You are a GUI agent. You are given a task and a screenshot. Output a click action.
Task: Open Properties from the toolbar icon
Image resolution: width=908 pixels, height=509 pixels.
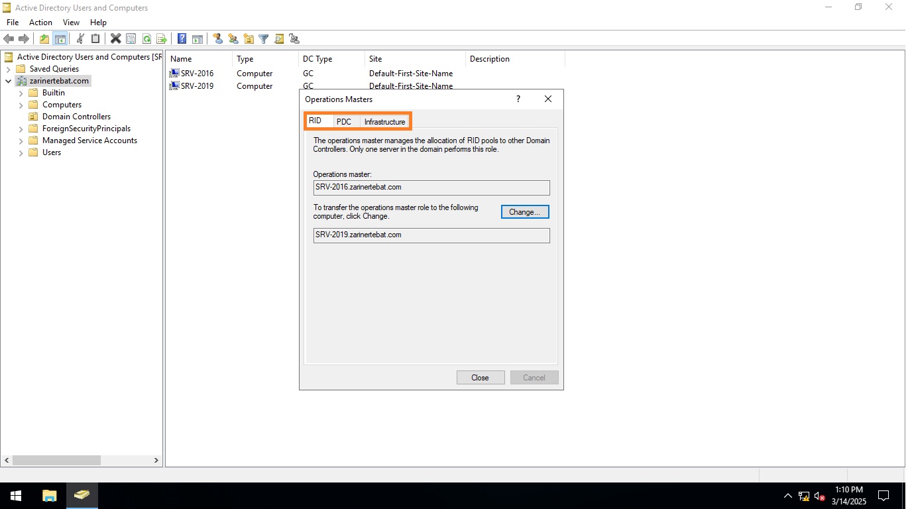[131, 39]
